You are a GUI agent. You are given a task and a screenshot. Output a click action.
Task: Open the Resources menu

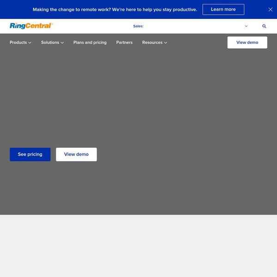[155, 42]
